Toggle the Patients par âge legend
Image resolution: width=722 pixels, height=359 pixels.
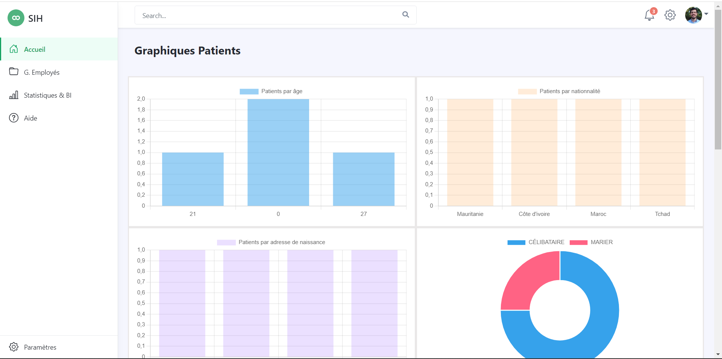pyautogui.click(x=271, y=91)
